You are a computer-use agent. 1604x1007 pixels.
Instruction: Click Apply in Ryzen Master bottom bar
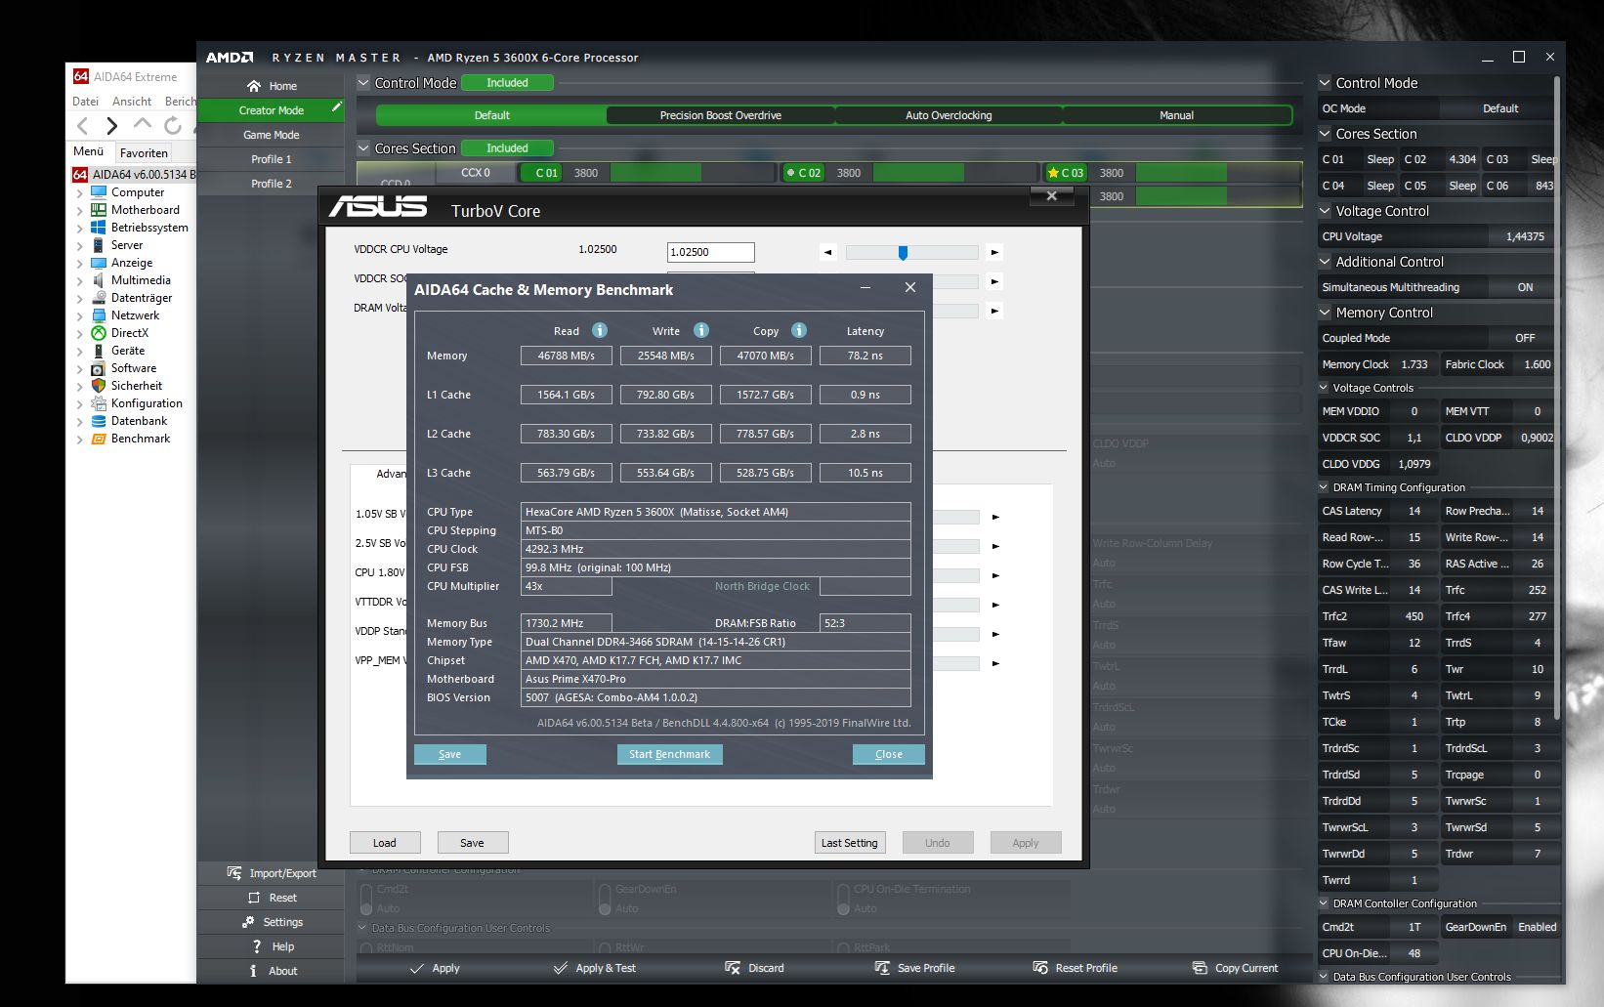pos(435,968)
